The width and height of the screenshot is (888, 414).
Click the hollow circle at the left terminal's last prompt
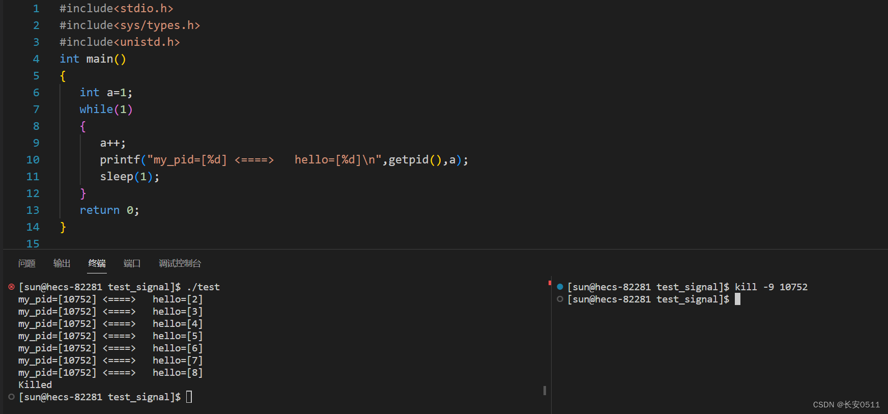pos(11,397)
